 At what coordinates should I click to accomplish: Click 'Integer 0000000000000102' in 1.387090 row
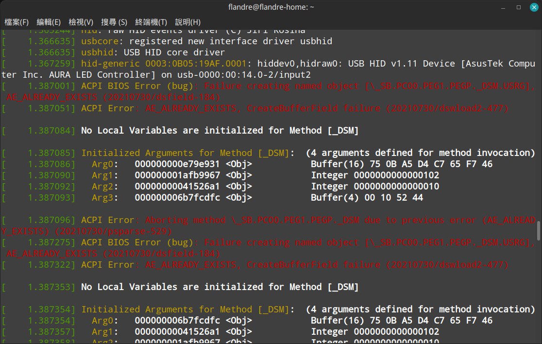point(375,175)
